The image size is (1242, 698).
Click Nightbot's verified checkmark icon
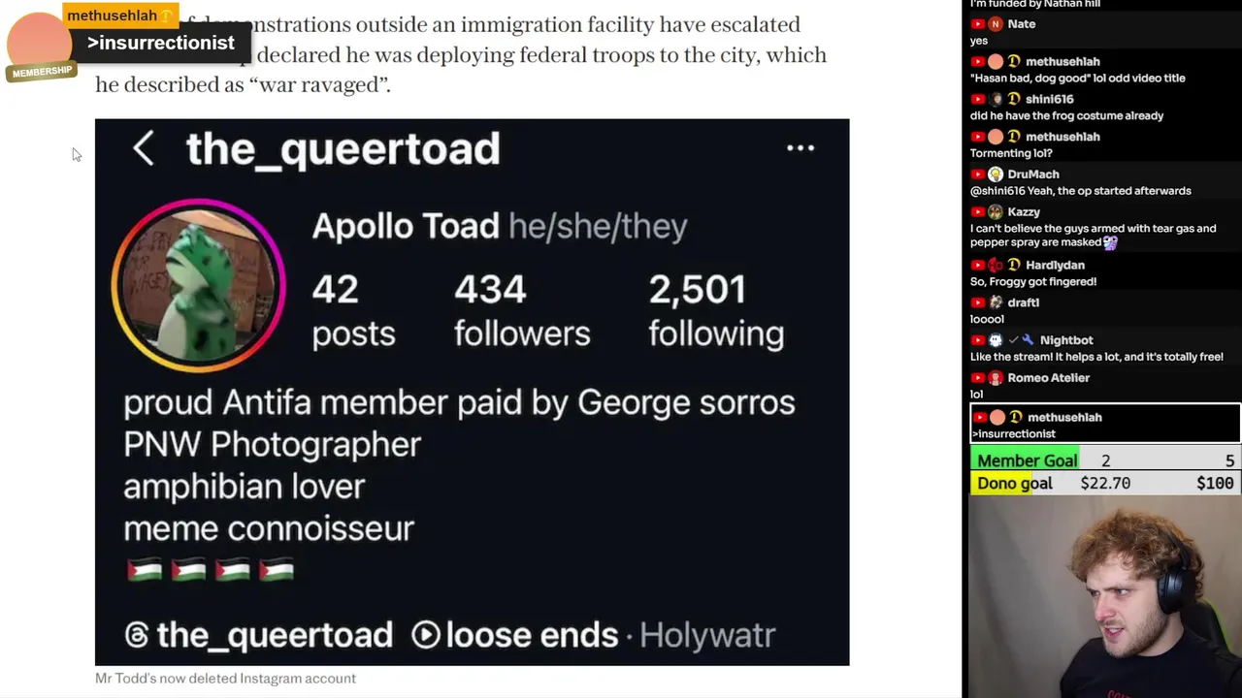1013,340
